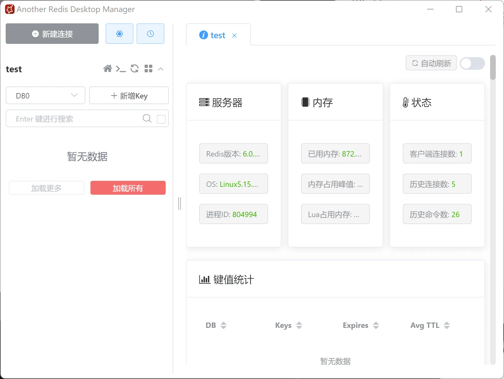Click the search magnifier icon
504x379 pixels.
147,118
